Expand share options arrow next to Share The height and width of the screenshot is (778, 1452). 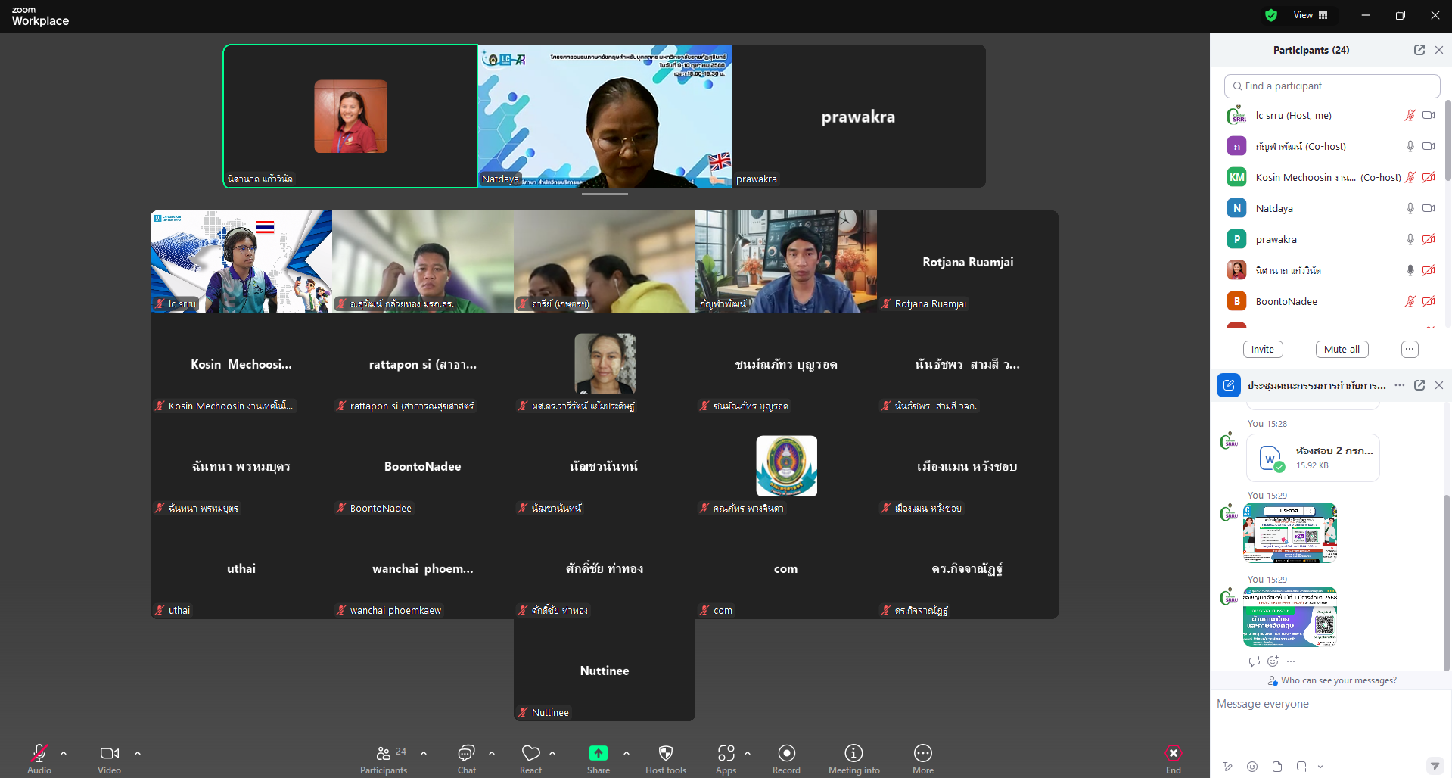click(x=627, y=753)
